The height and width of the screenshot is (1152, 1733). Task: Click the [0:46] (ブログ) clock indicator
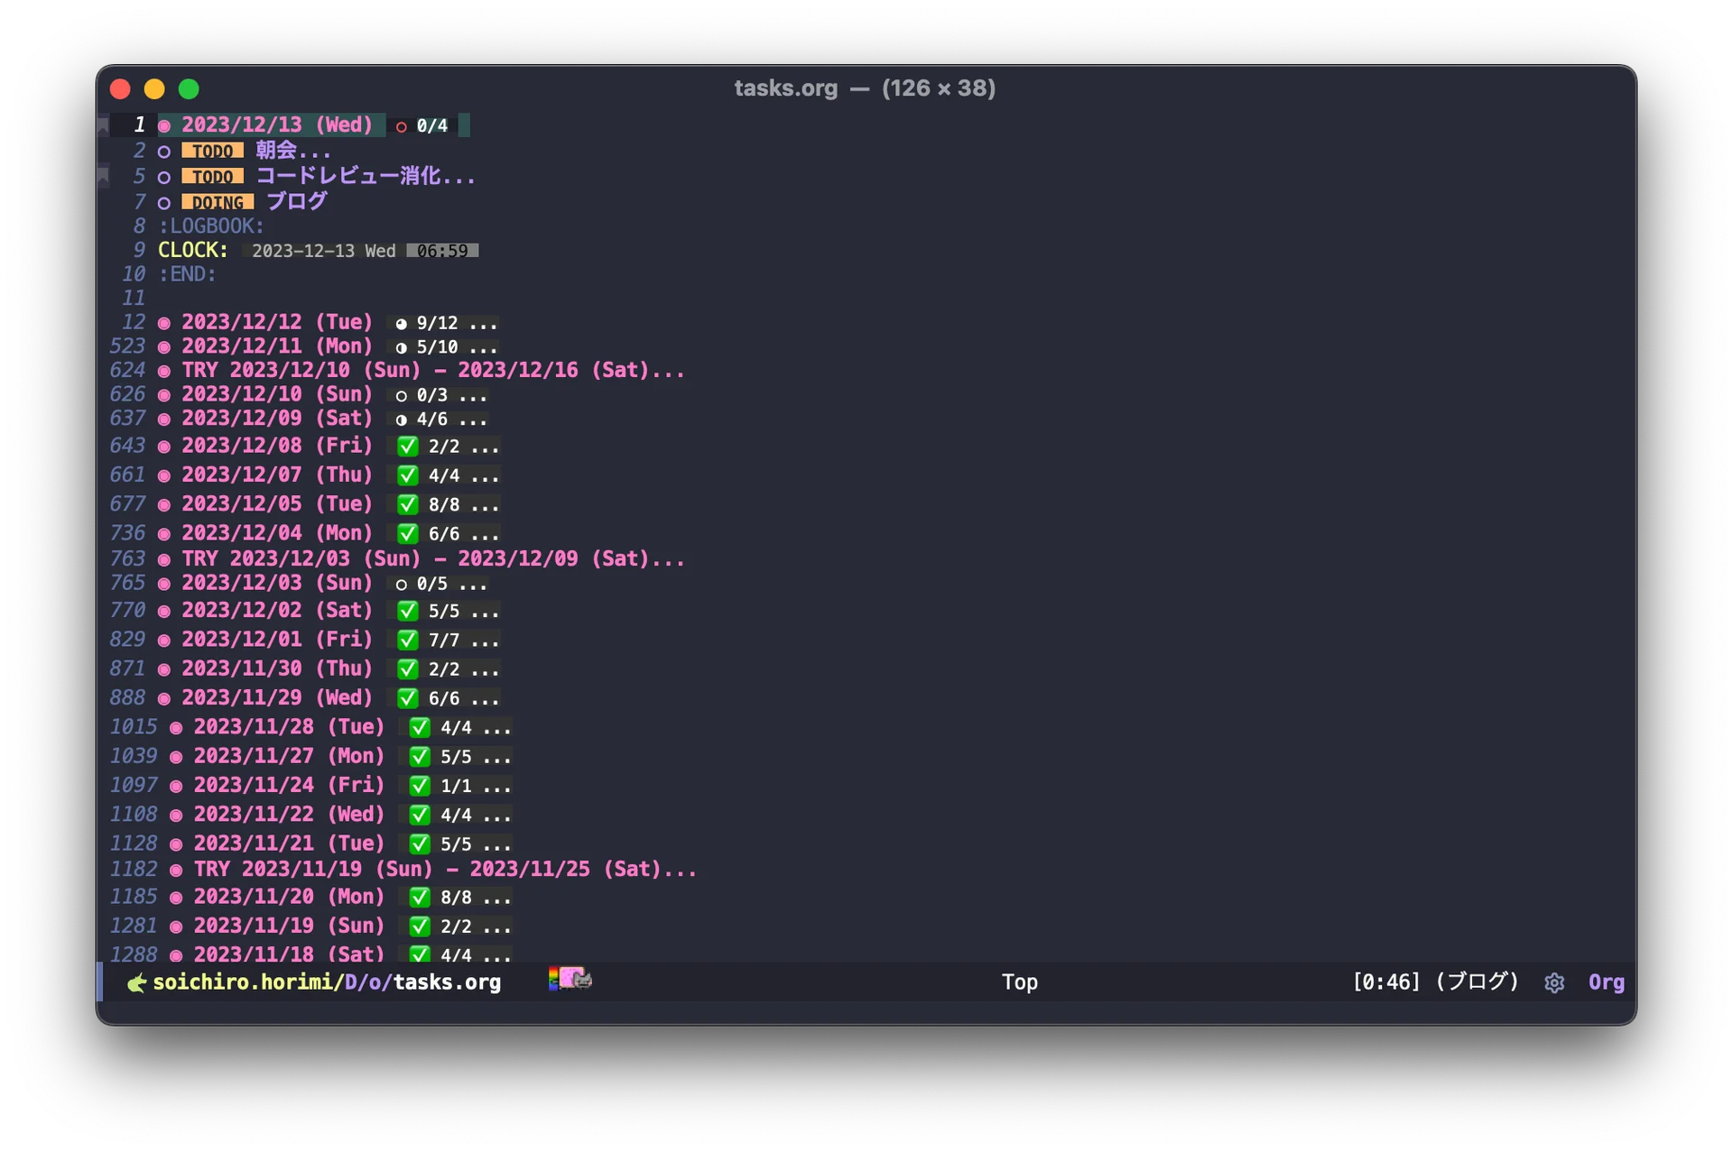click(1435, 982)
